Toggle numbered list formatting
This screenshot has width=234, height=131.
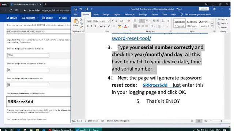tap(141, 21)
